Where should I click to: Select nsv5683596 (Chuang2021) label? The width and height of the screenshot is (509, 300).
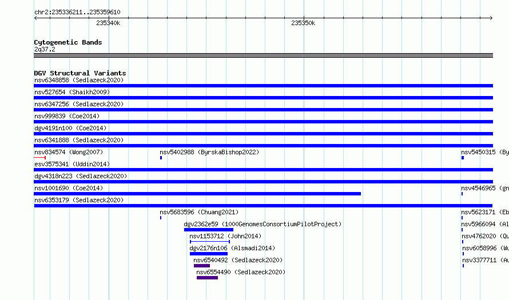199,212
